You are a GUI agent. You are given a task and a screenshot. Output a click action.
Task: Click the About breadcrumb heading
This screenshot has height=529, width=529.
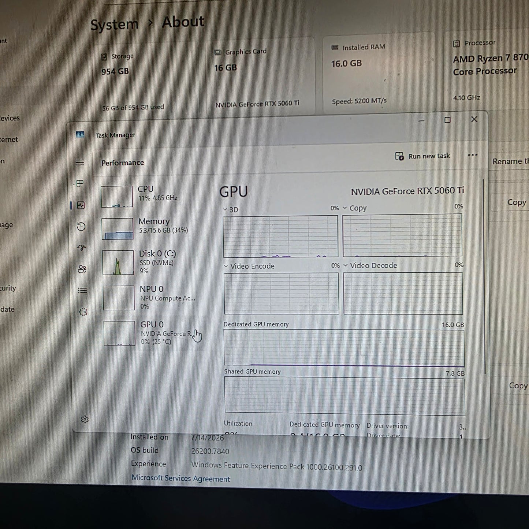tap(183, 22)
